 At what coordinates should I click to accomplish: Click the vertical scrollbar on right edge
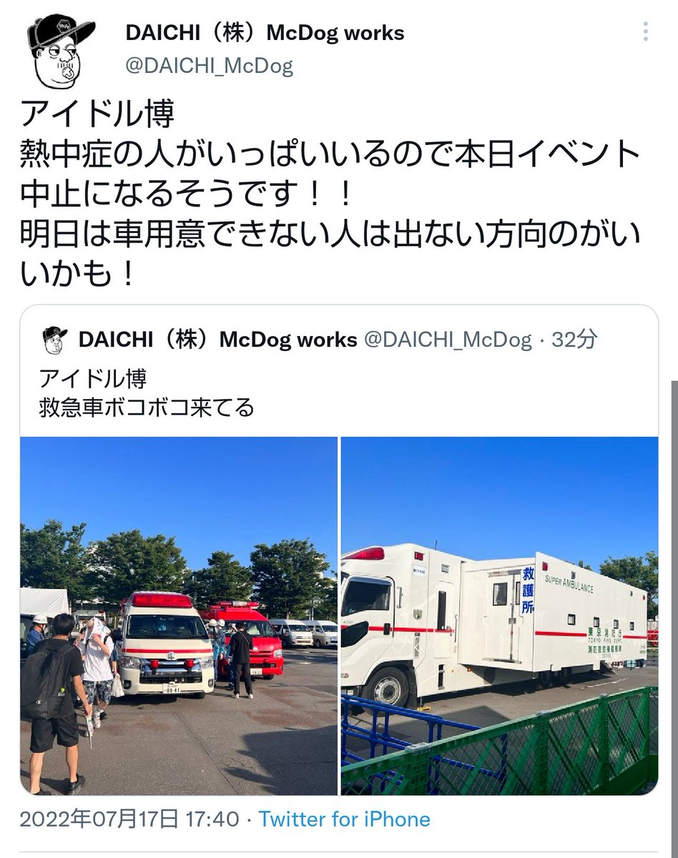pos(673,586)
